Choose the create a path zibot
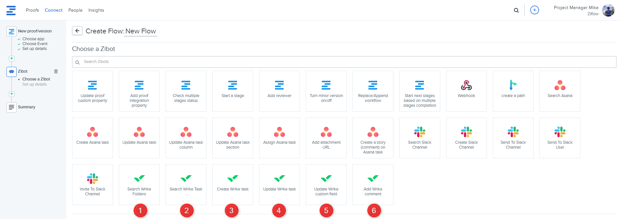This screenshot has height=219, width=621. pyautogui.click(x=513, y=91)
